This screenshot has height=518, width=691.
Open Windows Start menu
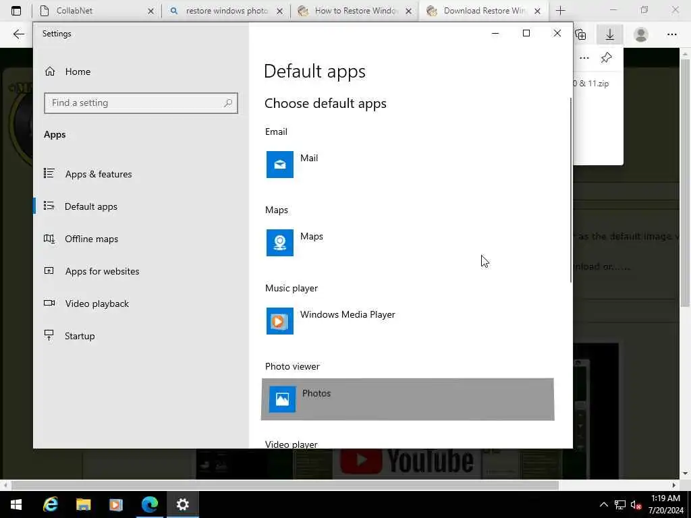point(16,505)
